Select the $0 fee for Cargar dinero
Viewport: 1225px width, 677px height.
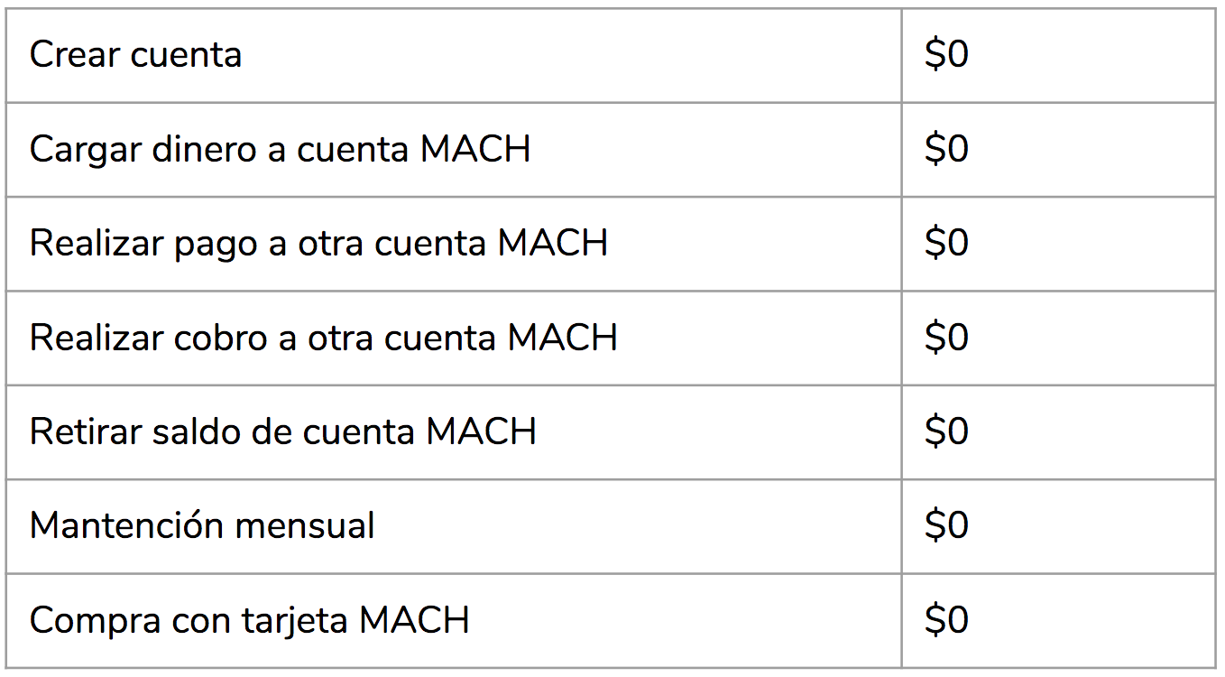(x=946, y=149)
